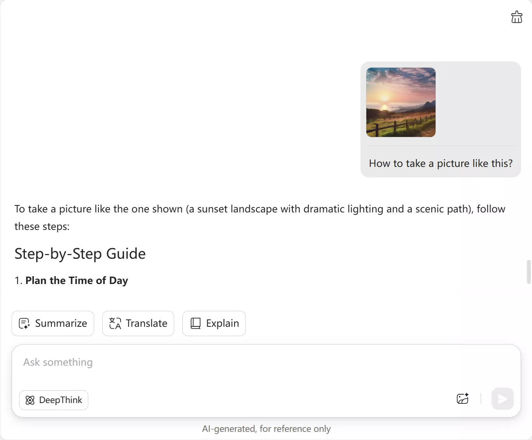Click the camera sparkle icon near the divider
This screenshot has width=532, height=440.
pos(462,399)
